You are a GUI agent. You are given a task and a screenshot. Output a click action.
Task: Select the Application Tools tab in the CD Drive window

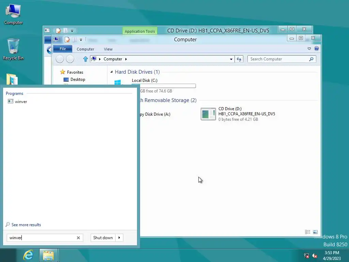140,31
